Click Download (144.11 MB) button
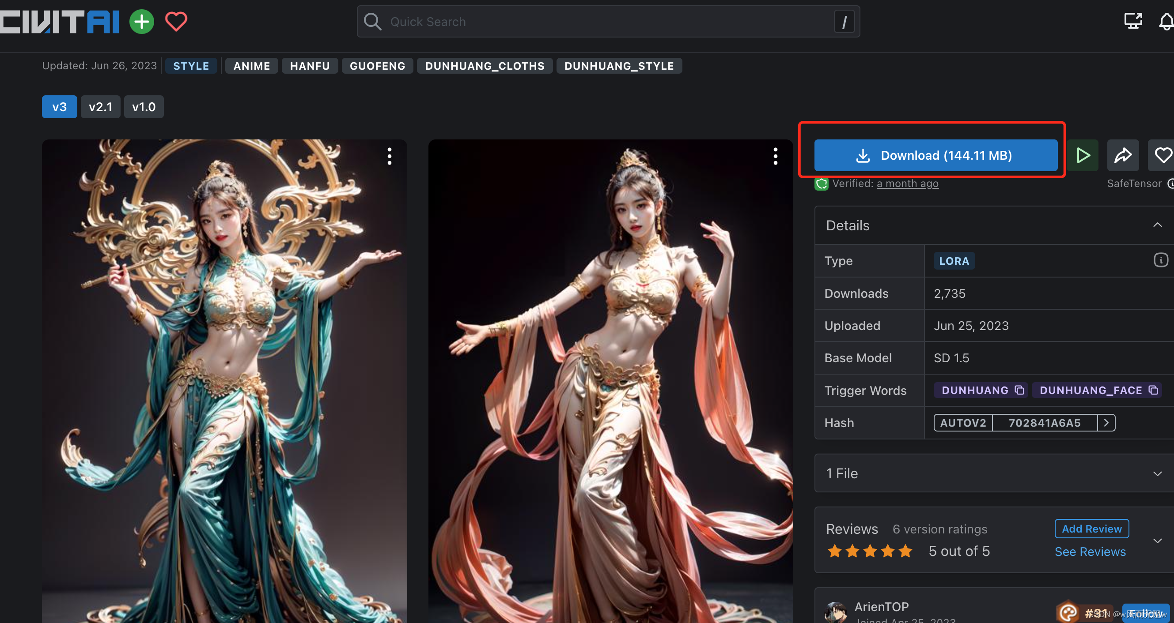Screen dimensions: 1174x623 pos(935,155)
